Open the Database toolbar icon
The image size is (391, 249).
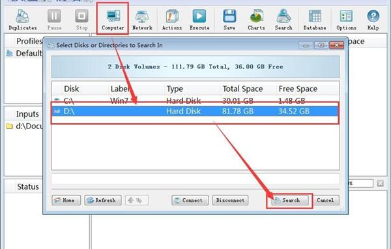pos(315,20)
